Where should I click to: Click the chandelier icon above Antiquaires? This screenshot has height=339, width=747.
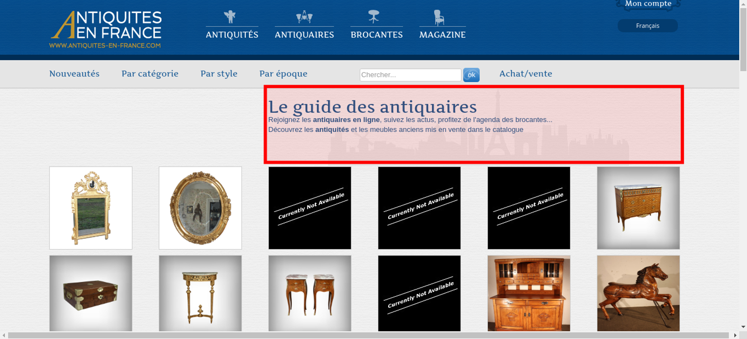(x=304, y=17)
